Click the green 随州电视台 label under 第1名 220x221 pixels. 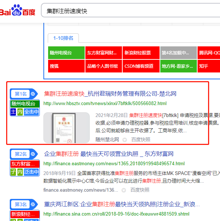pos(25,104)
